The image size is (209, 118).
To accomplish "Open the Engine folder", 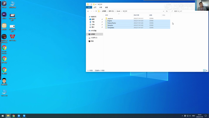I will pos(110,21).
